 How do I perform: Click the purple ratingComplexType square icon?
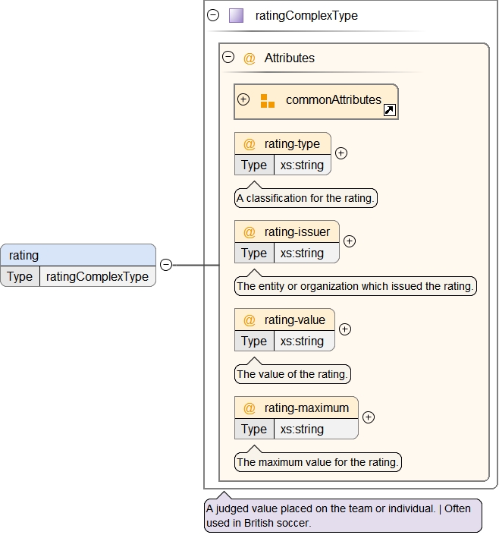pos(236,15)
